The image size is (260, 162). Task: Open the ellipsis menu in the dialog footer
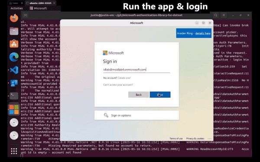click(x=210, y=139)
